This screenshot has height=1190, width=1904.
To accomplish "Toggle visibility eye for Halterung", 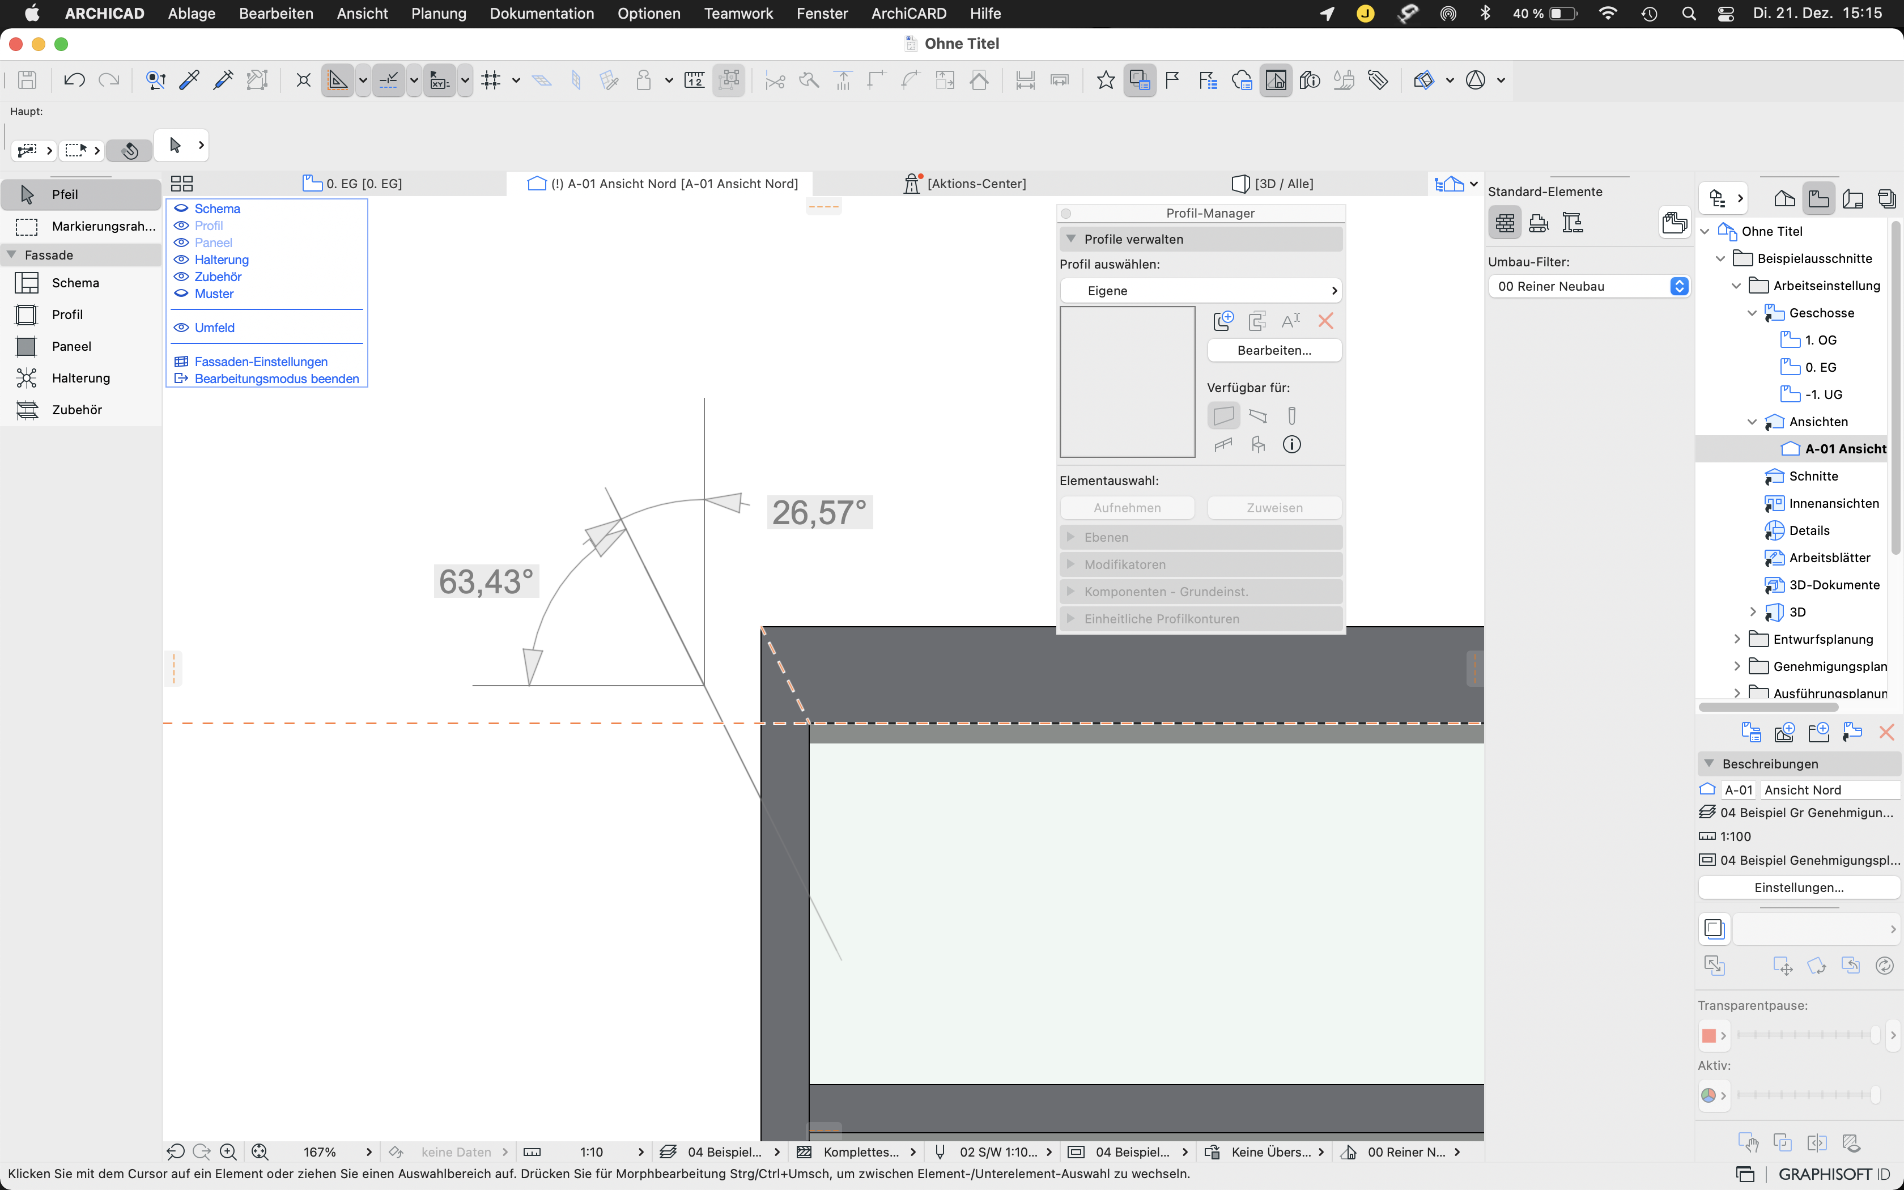I will [182, 260].
